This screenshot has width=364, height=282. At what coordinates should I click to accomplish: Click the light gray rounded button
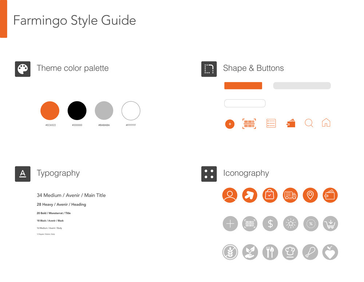302,86
